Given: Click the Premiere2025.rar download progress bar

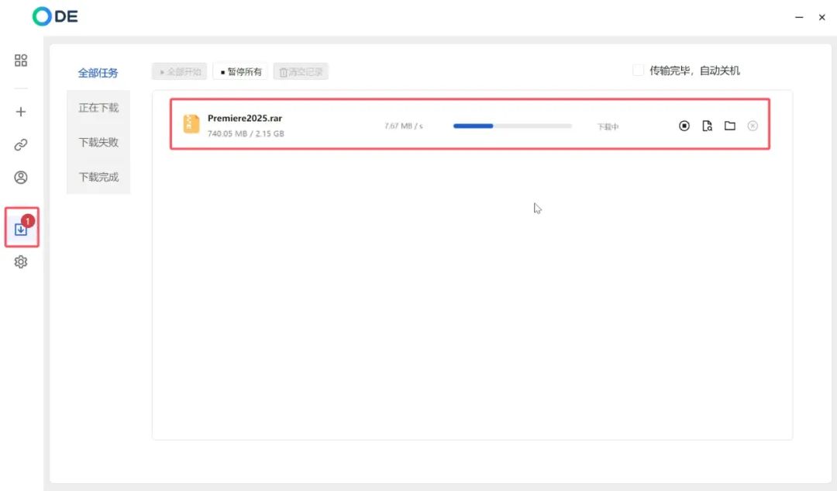Looking at the screenshot, I should 512,126.
